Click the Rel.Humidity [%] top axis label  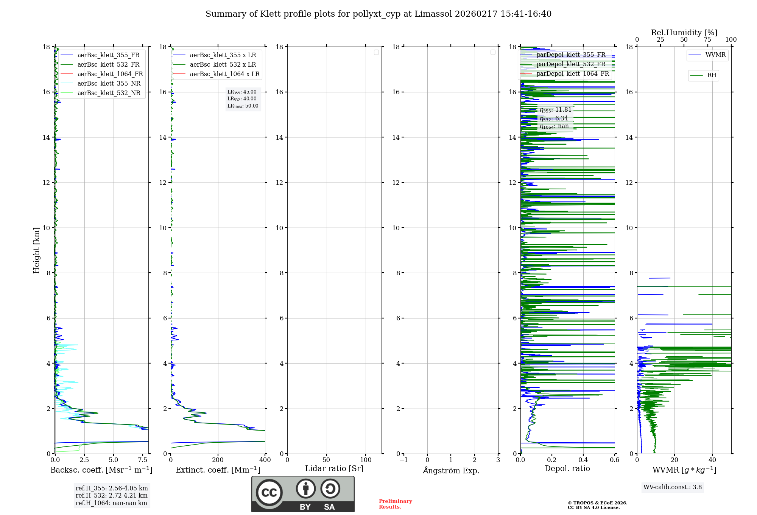point(684,33)
